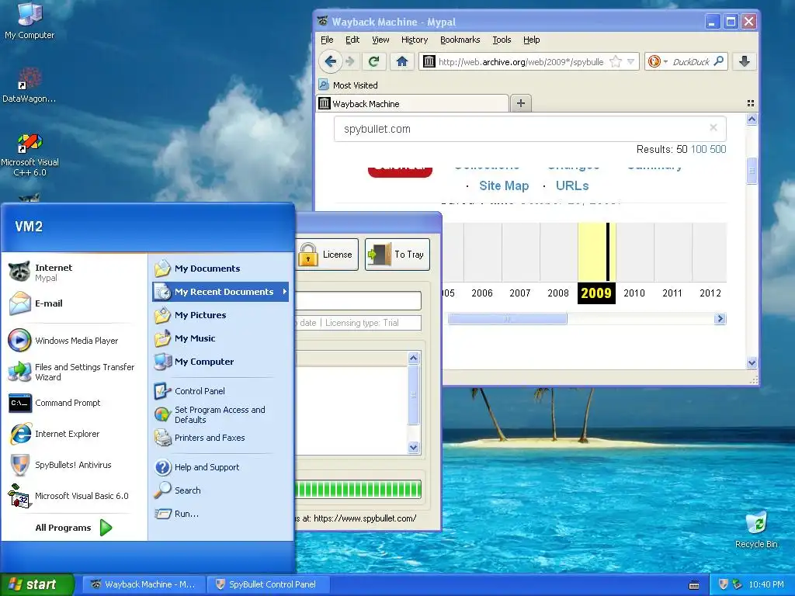Click the DuckDuckGo search magnifier icon
The width and height of the screenshot is (795, 596).
pyautogui.click(x=718, y=61)
